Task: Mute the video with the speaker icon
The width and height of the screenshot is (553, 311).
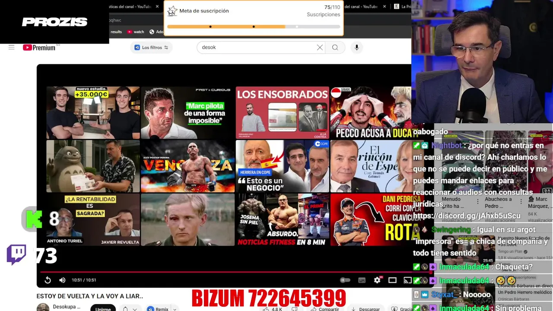Action: [x=62, y=280]
